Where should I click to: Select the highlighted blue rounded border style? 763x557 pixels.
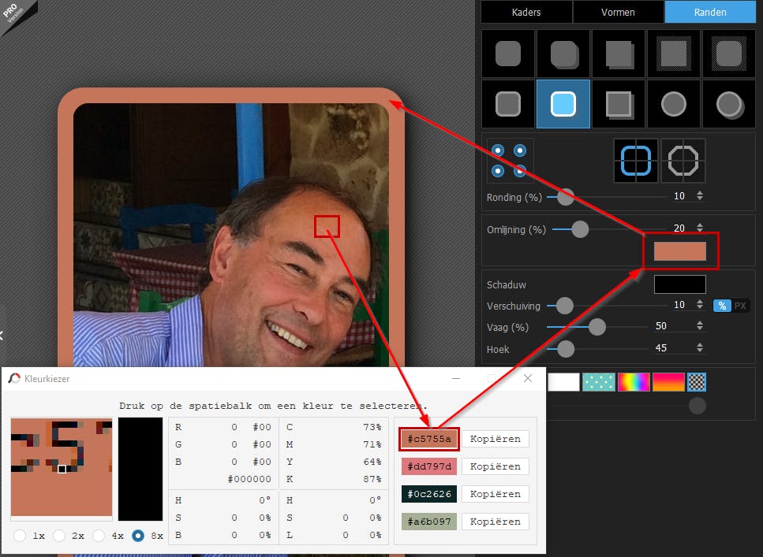click(563, 104)
